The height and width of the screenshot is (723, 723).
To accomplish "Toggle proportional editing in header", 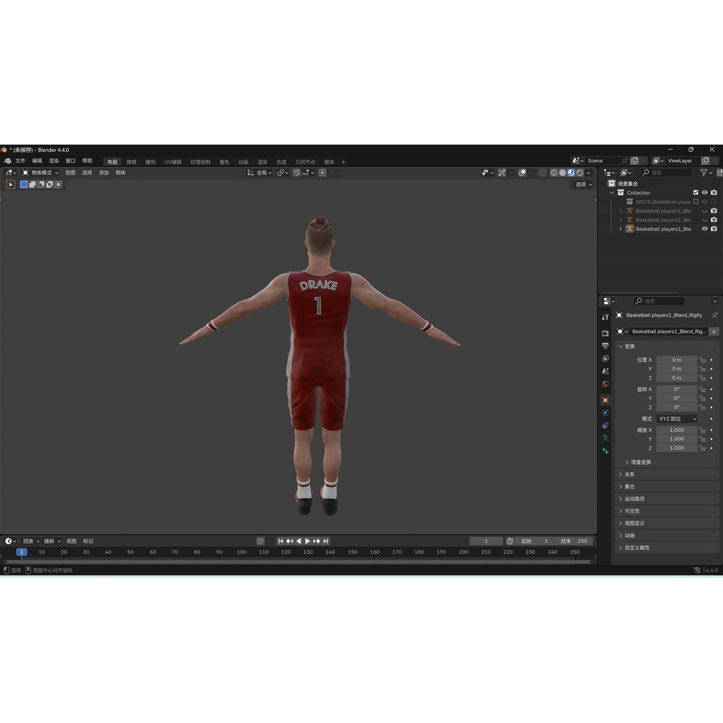I will 322,173.
